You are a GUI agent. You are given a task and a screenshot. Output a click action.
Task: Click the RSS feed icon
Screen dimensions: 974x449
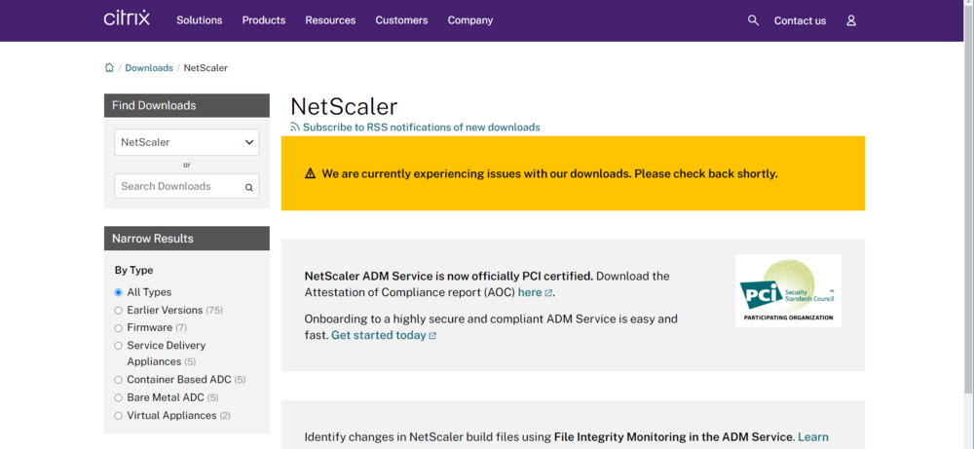click(x=295, y=127)
